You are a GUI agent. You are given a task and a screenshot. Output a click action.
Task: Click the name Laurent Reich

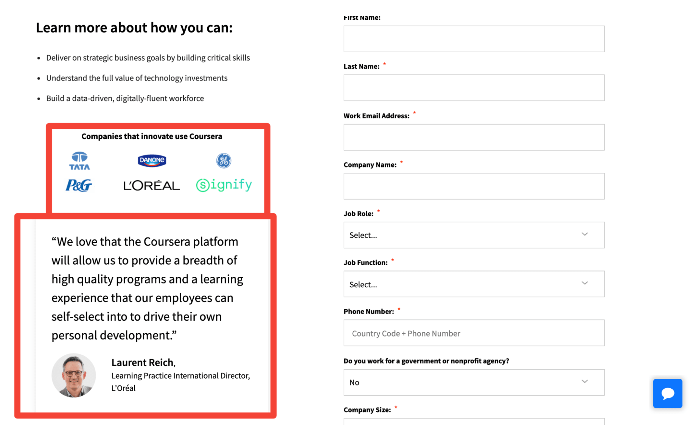pos(143,362)
